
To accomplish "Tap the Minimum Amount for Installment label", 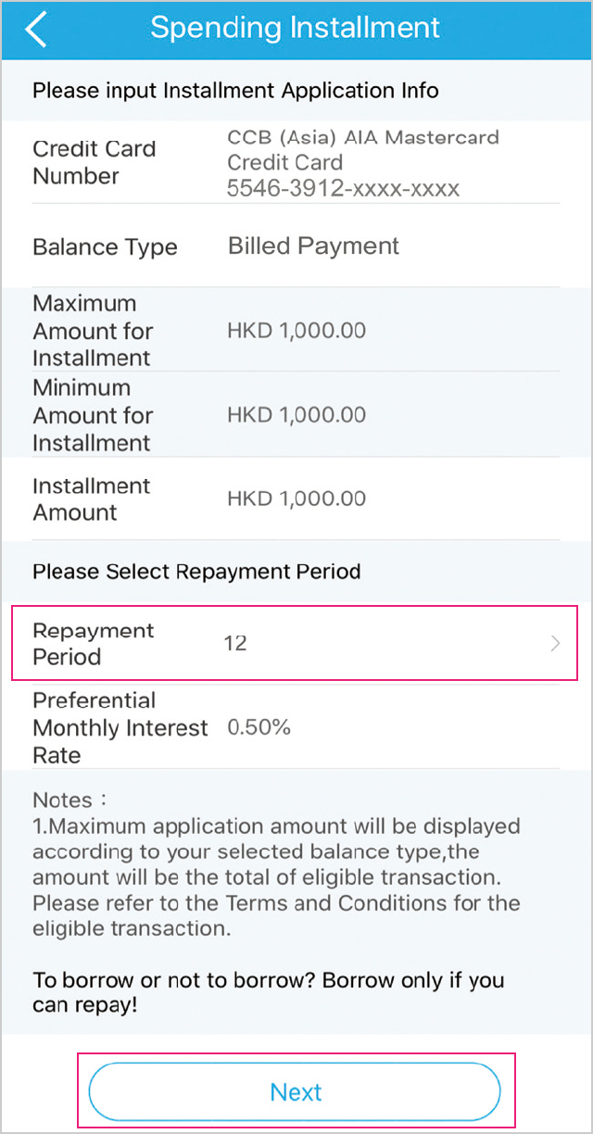I will (x=93, y=415).
